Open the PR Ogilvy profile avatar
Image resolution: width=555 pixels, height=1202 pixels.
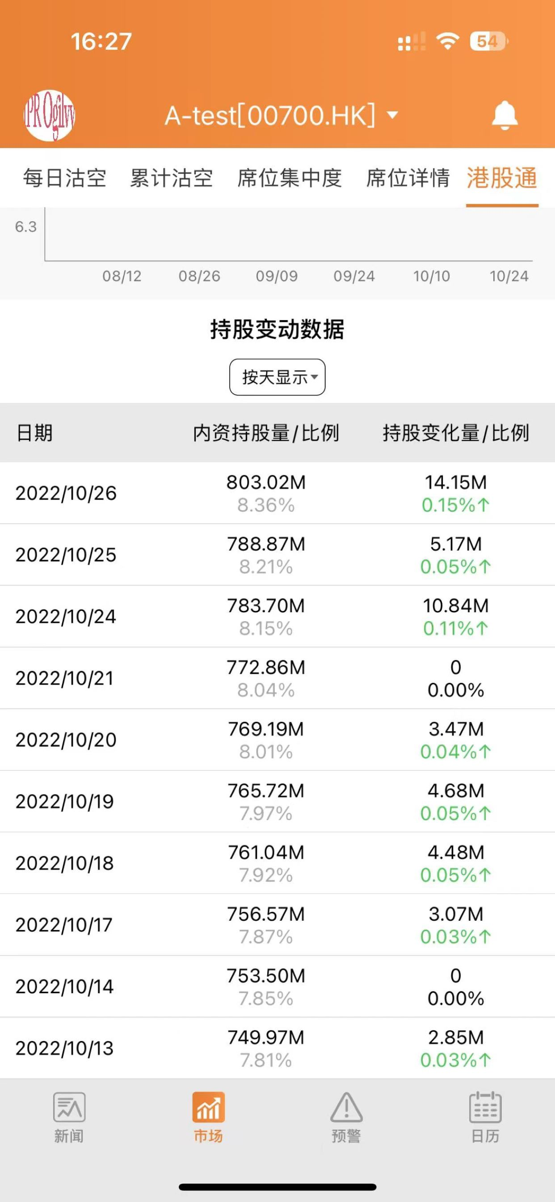point(50,115)
